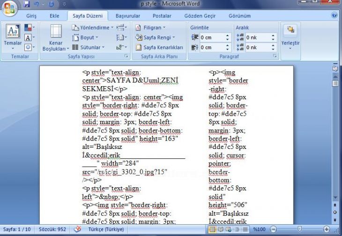Open Sayfa Yapısı dialog launcher
This screenshot has height=236, width=342.
(x=126, y=56)
